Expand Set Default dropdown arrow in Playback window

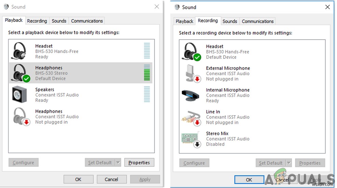118,163
